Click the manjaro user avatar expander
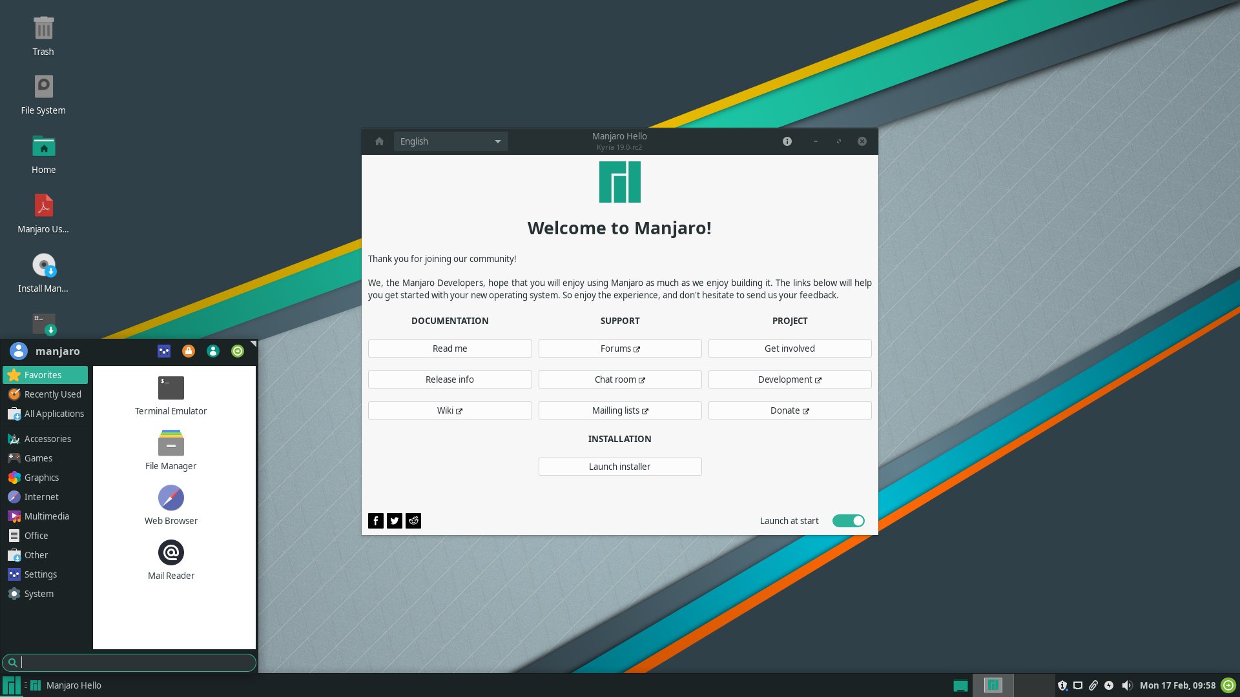Viewport: 1240px width, 697px height. 18,350
